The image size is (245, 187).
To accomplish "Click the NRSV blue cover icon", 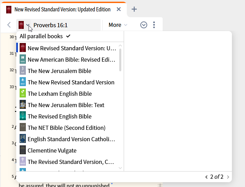I will (23, 82).
